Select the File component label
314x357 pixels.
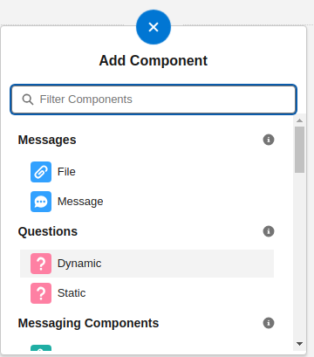coord(66,172)
